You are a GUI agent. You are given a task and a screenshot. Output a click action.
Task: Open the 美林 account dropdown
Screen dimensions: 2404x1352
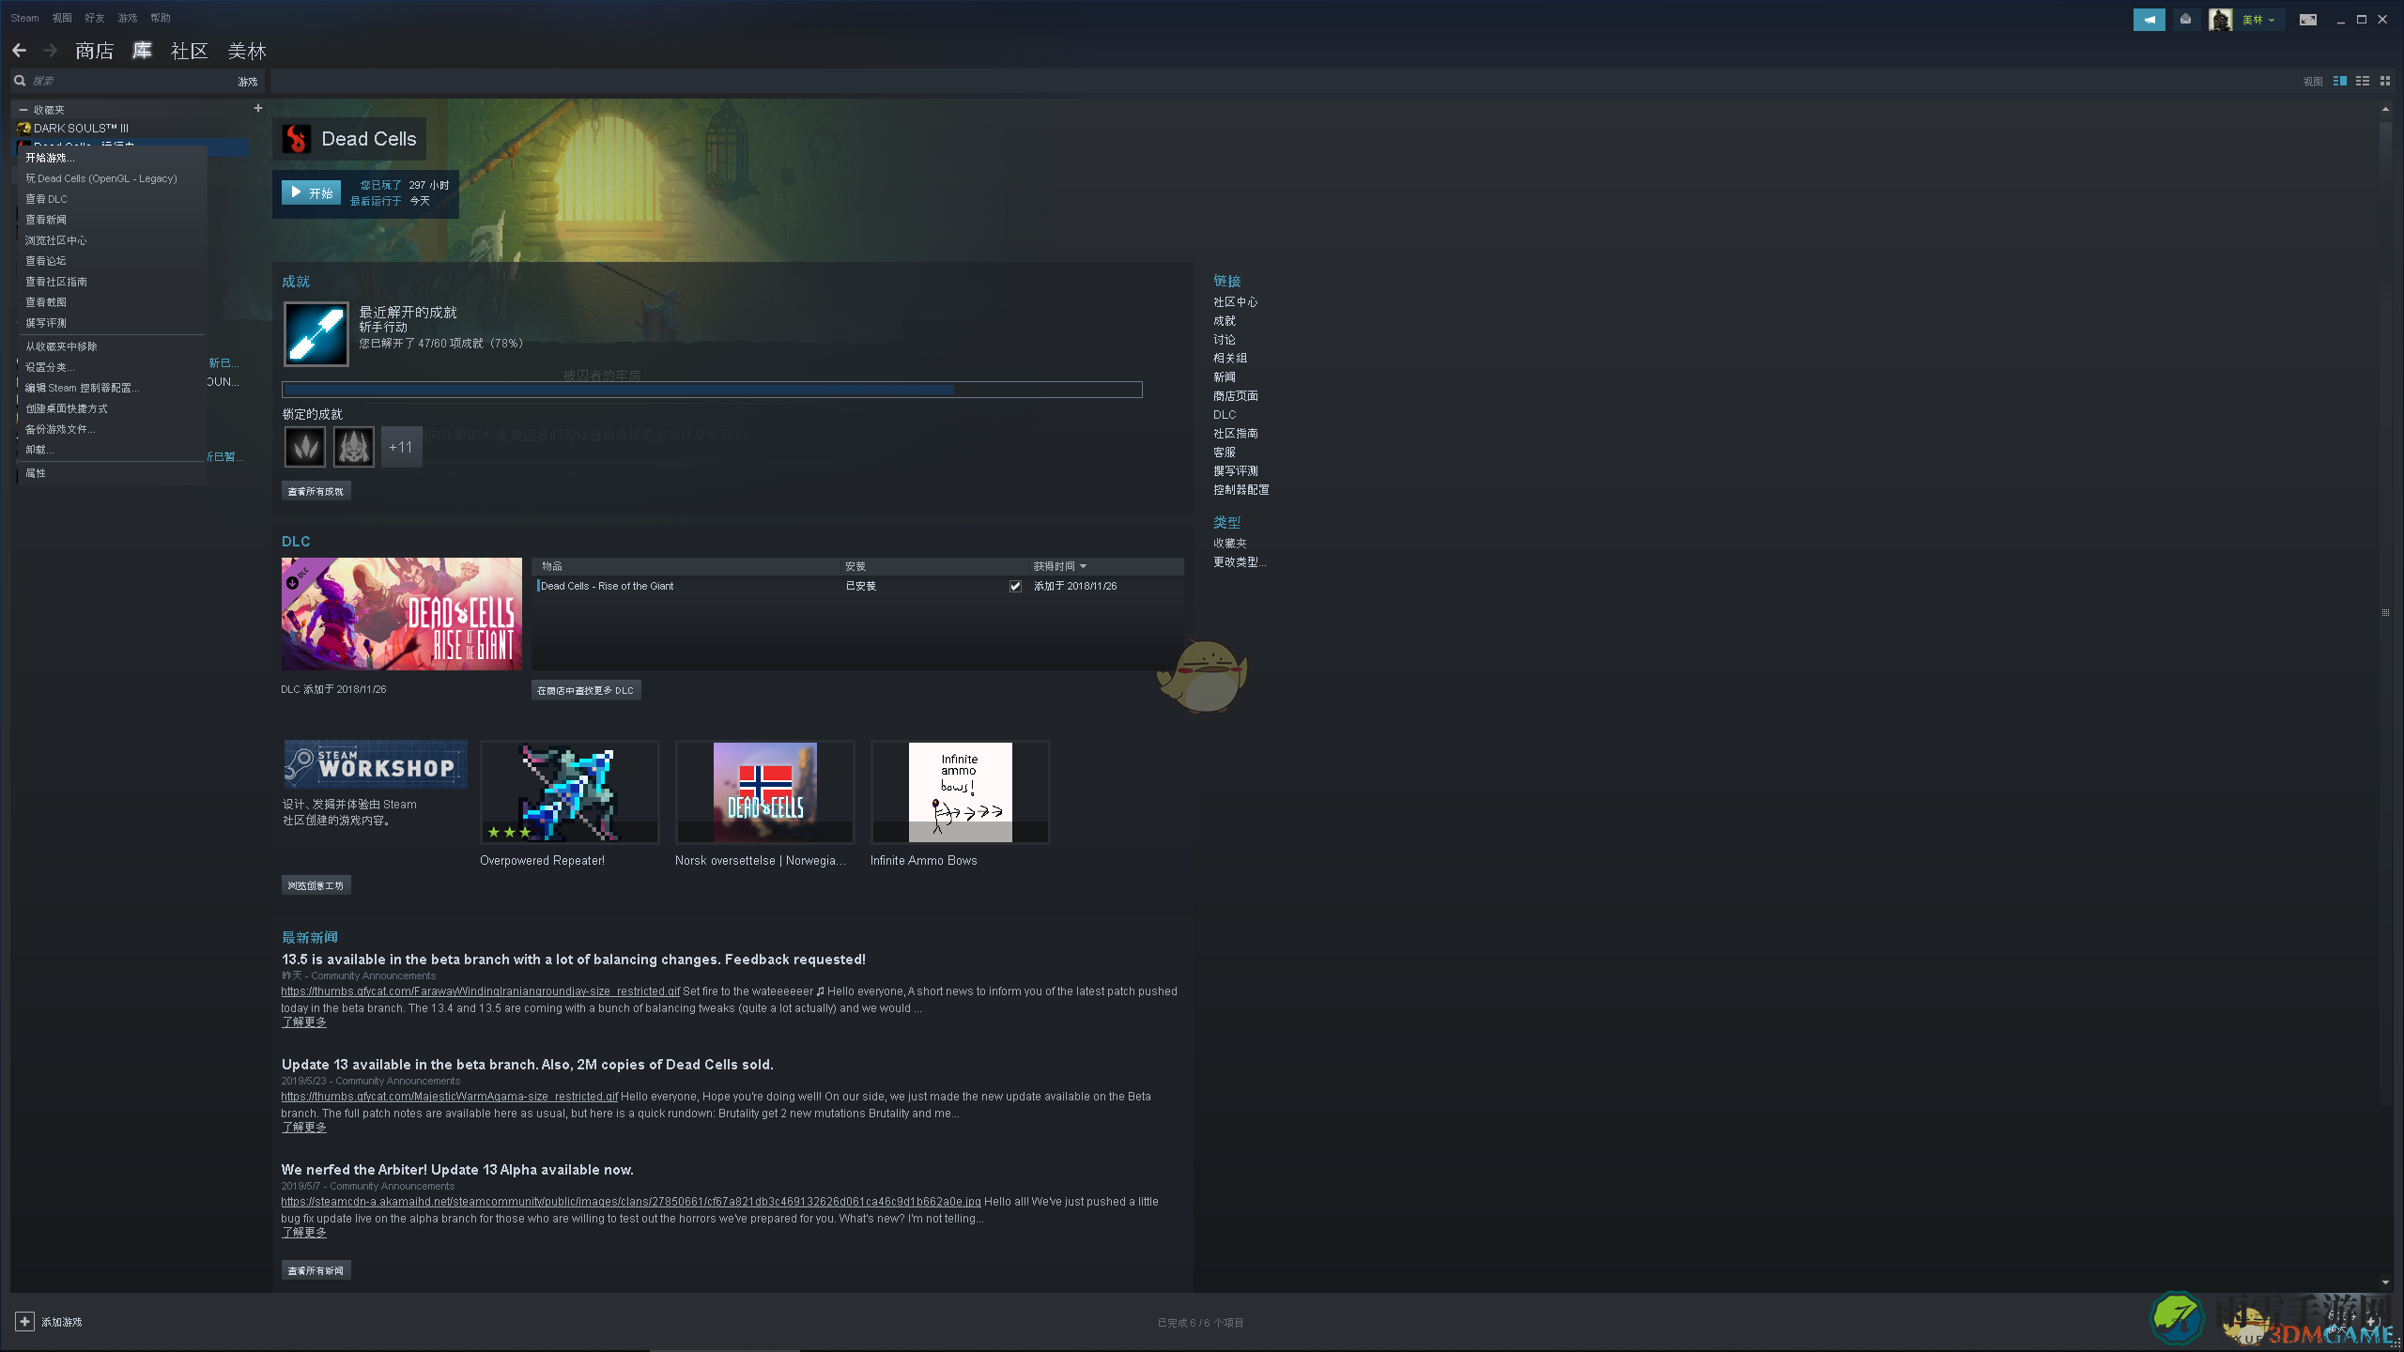tap(2257, 20)
